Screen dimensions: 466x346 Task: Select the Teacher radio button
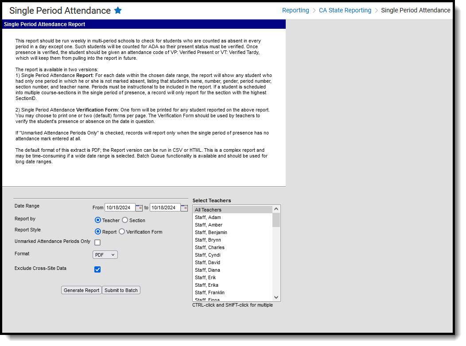[x=98, y=220]
